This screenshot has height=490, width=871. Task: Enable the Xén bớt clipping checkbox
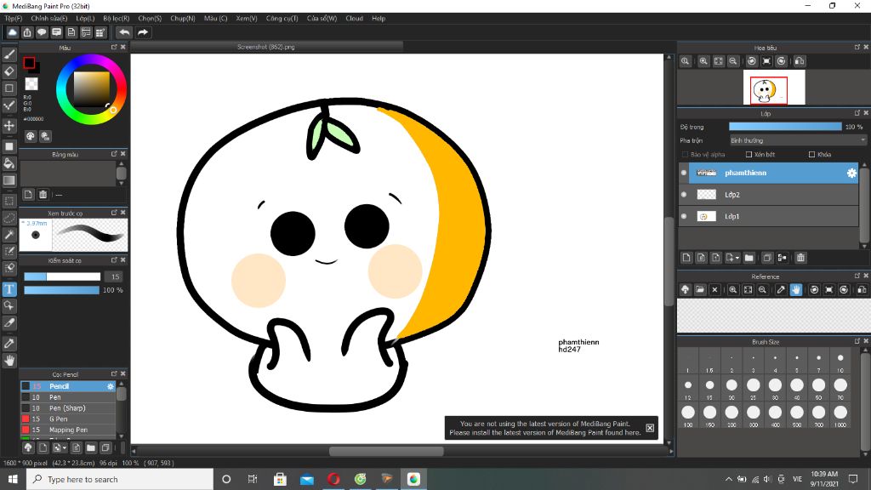point(749,155)
